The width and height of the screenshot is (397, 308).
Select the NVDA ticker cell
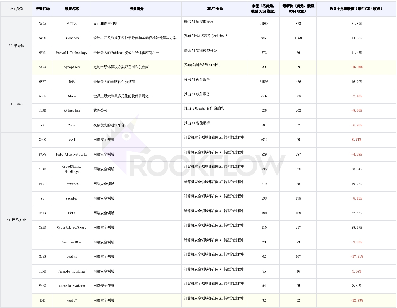click(42, 24)
